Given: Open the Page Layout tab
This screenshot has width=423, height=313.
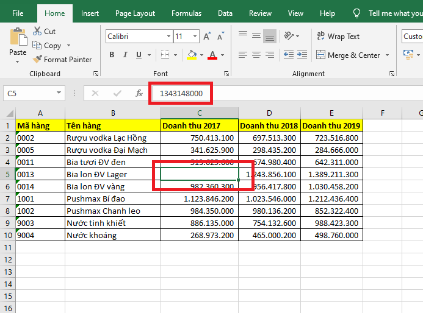Looking at the screenshot, I should click(135, 13).
